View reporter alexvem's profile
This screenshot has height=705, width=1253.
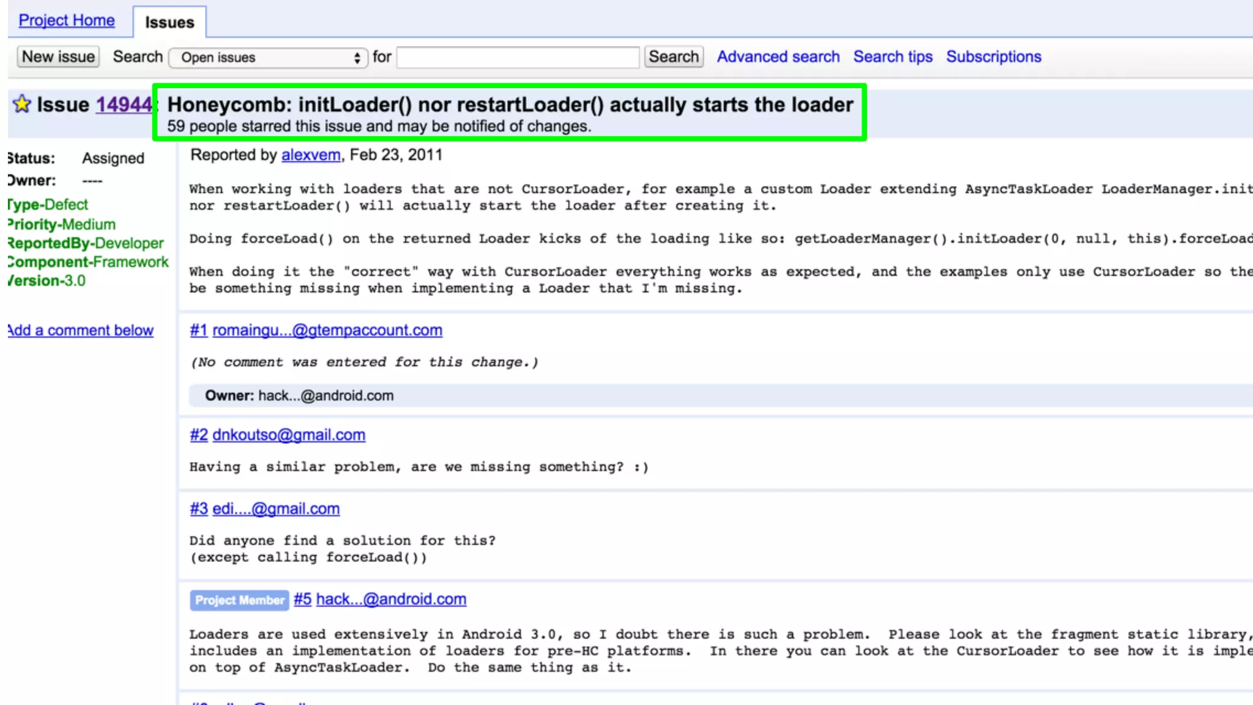311,155
